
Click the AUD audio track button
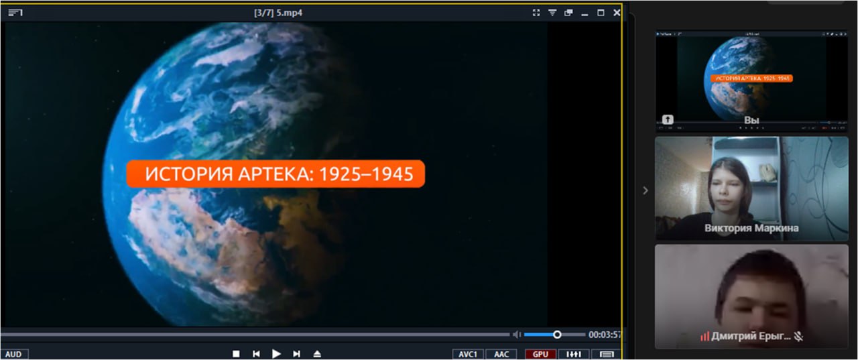[13, 354]
